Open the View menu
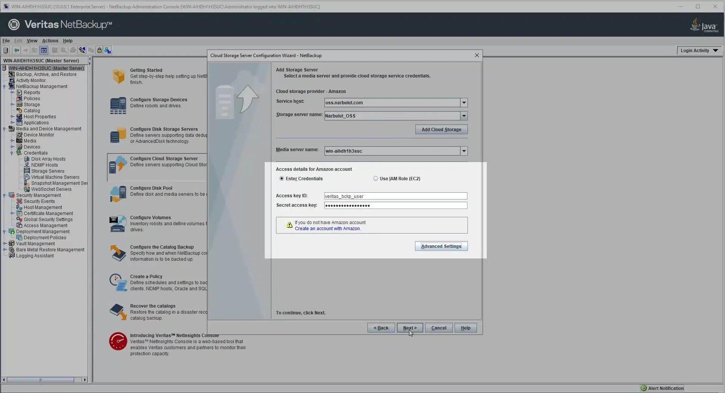Image resolution: width=725 pixels, height=393 pixels. pos(32,41)
